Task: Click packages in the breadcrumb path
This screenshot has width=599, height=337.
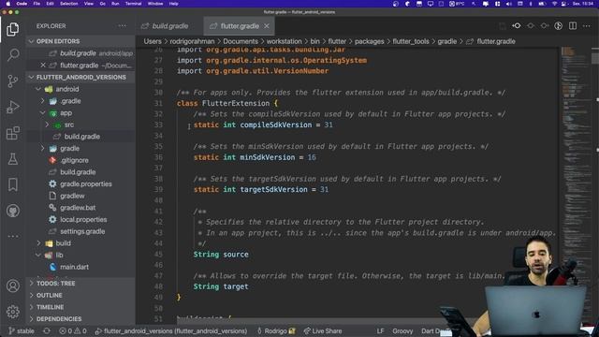Action: pos(369,41)
